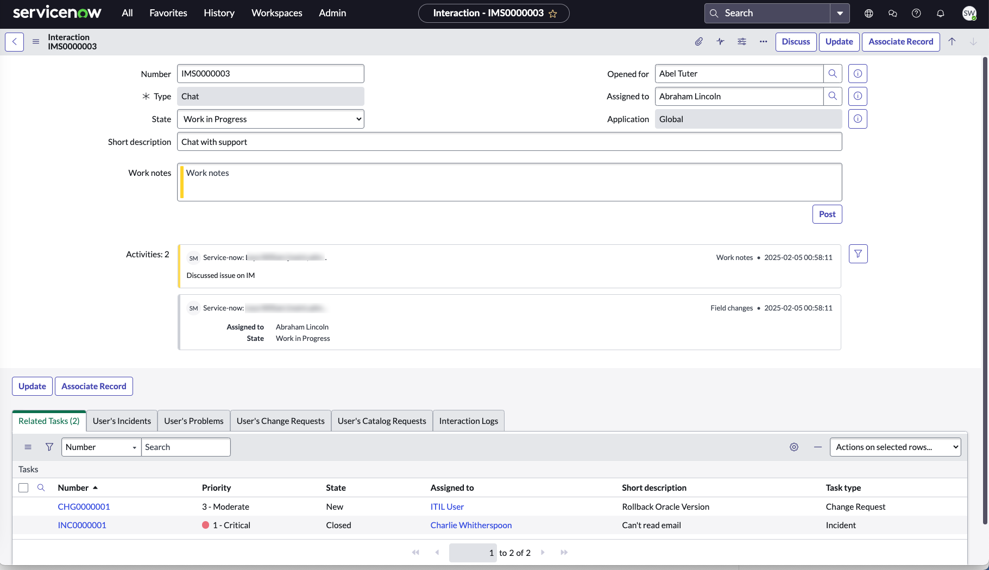Click the global Search box

point(767,14)
